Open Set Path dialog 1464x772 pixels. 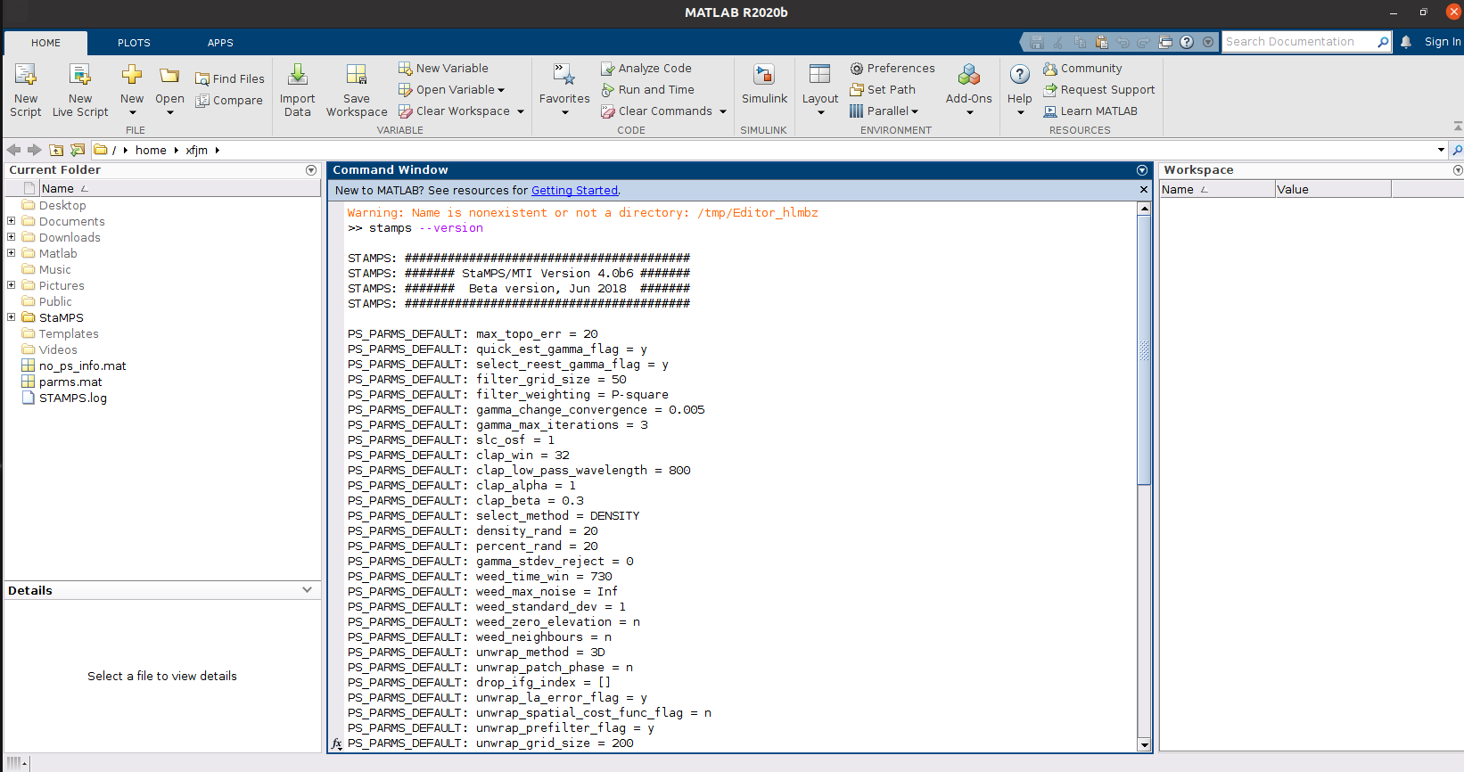[x=883, y=89]
